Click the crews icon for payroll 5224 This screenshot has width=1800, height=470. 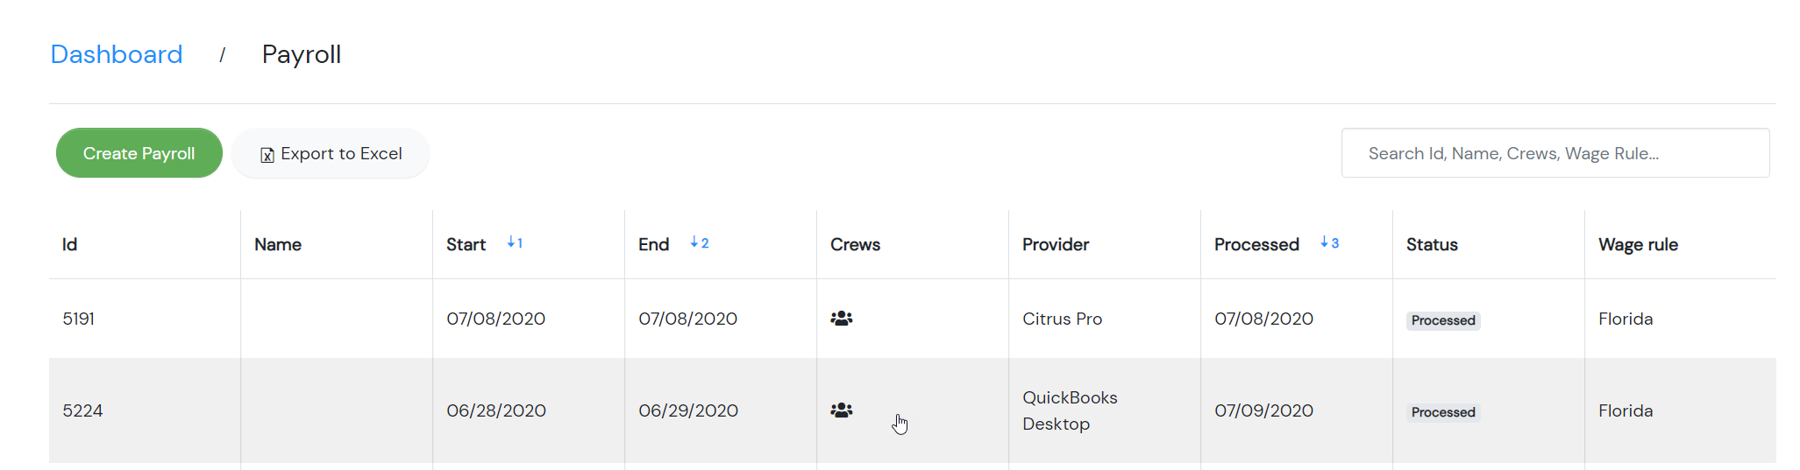pos(842,410)
